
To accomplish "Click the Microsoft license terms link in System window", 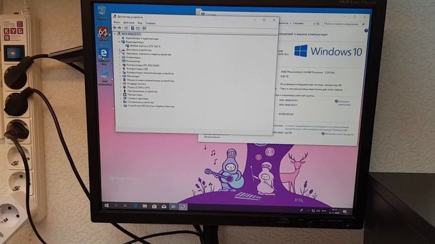I will 316,128.
